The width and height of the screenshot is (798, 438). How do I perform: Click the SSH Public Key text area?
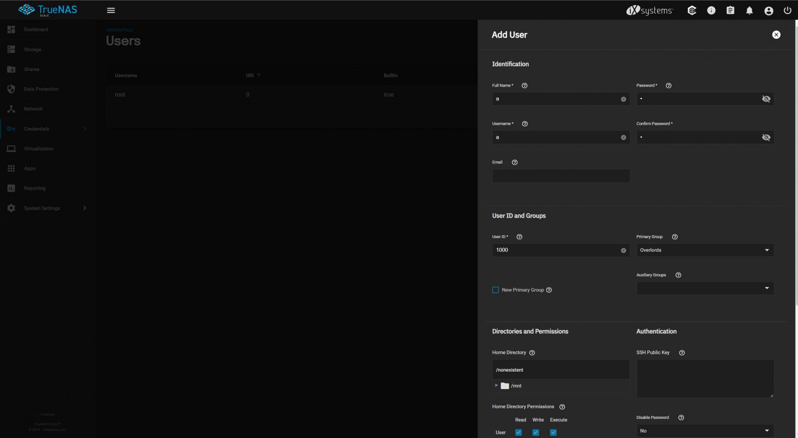[x=704, y=378]
